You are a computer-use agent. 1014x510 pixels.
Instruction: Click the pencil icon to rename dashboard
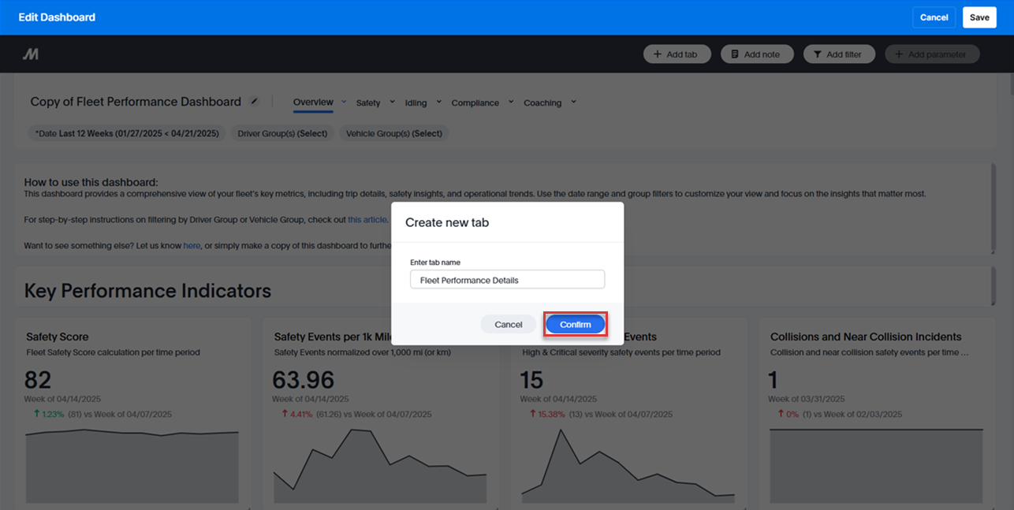254,102
